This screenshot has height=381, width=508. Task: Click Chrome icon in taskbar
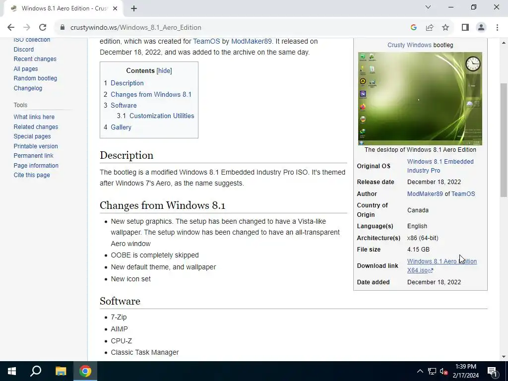click(85, 371)
